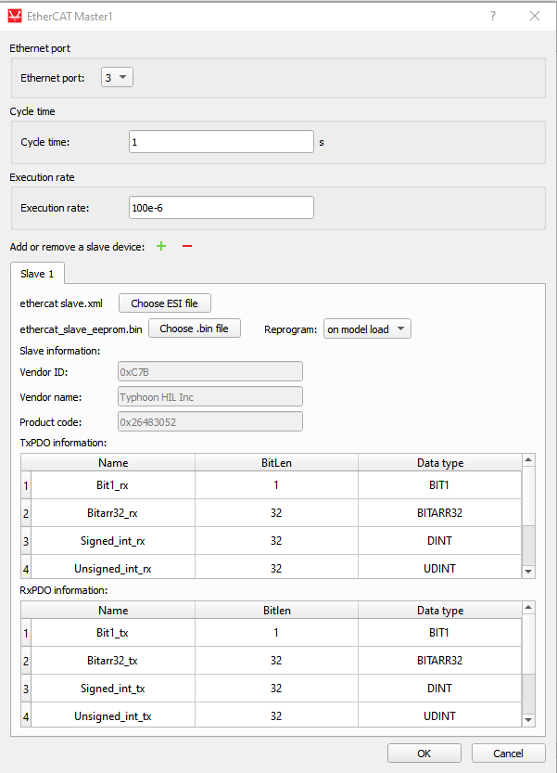Click DINT data type in TxPDO table
557x773 pixels.
click(x=440, y=541)
